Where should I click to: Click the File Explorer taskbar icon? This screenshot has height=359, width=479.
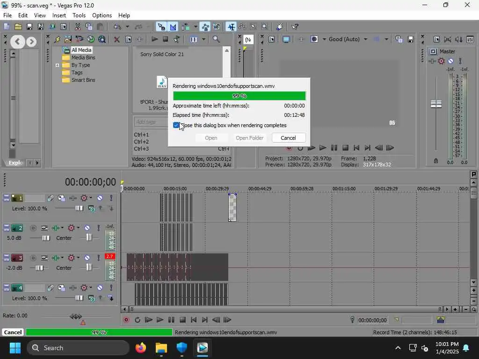point(161,348)
